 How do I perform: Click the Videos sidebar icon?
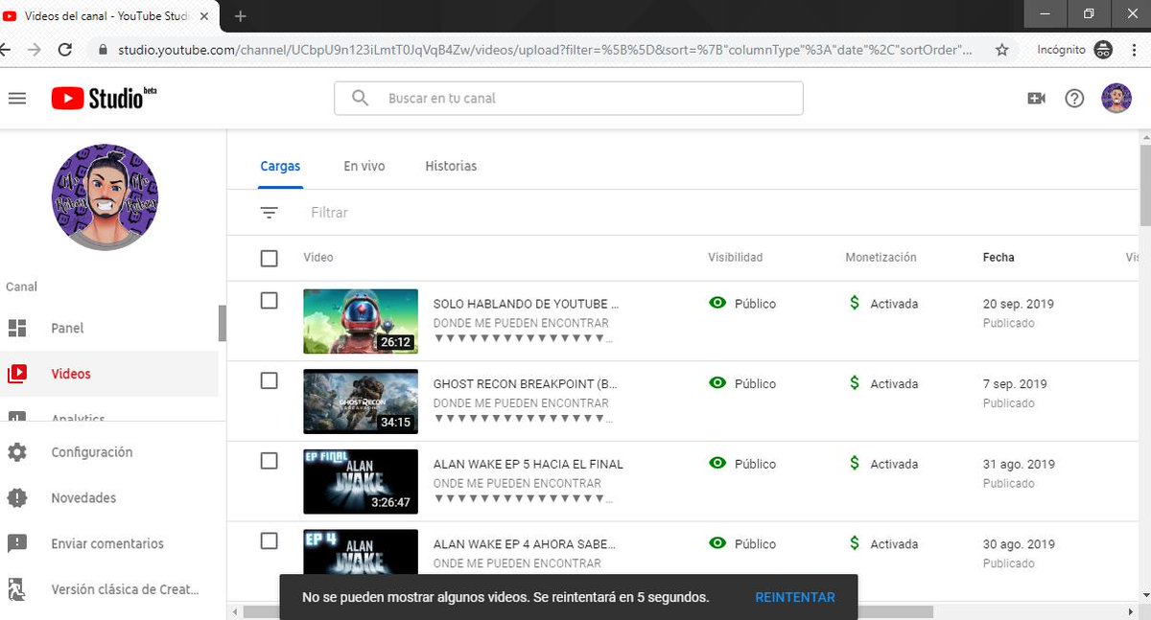tap(17, 374)
